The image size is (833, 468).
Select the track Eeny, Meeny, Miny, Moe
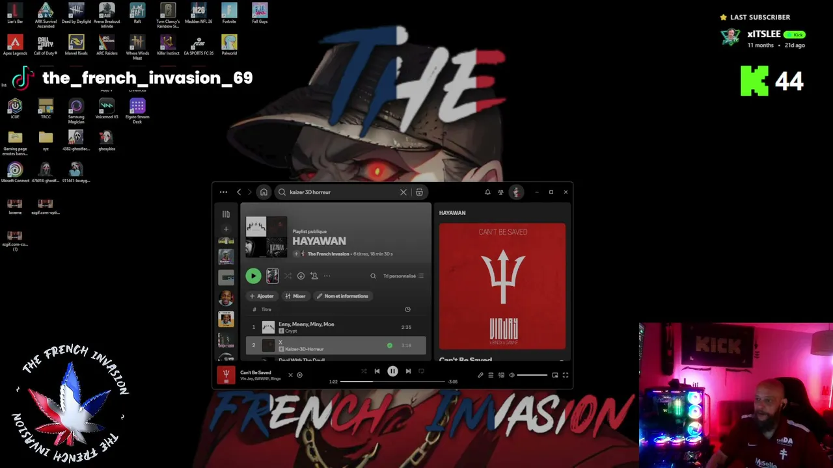pyautogui.click(x=336, y=327)
